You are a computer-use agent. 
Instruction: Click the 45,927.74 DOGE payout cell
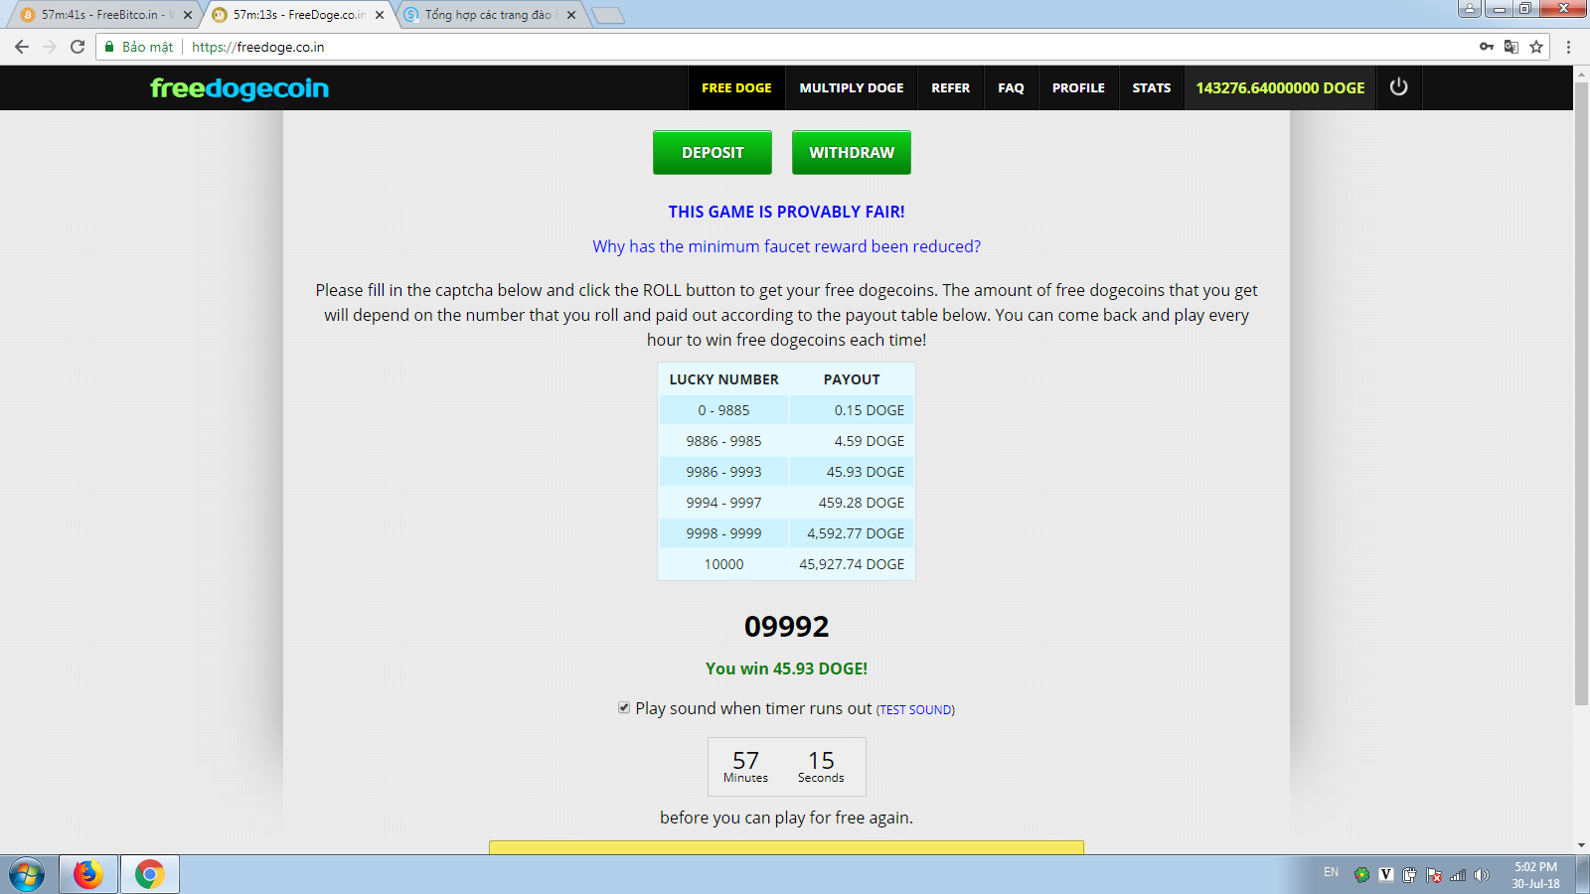[852, 564]
